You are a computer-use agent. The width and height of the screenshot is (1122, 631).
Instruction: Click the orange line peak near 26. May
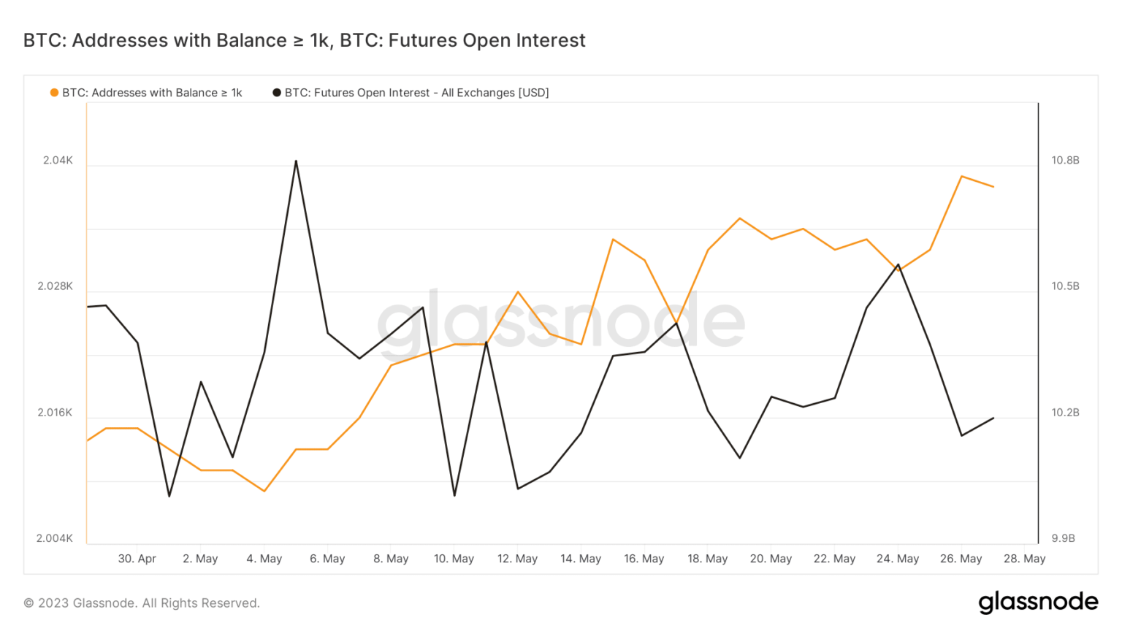pos(961,177)
